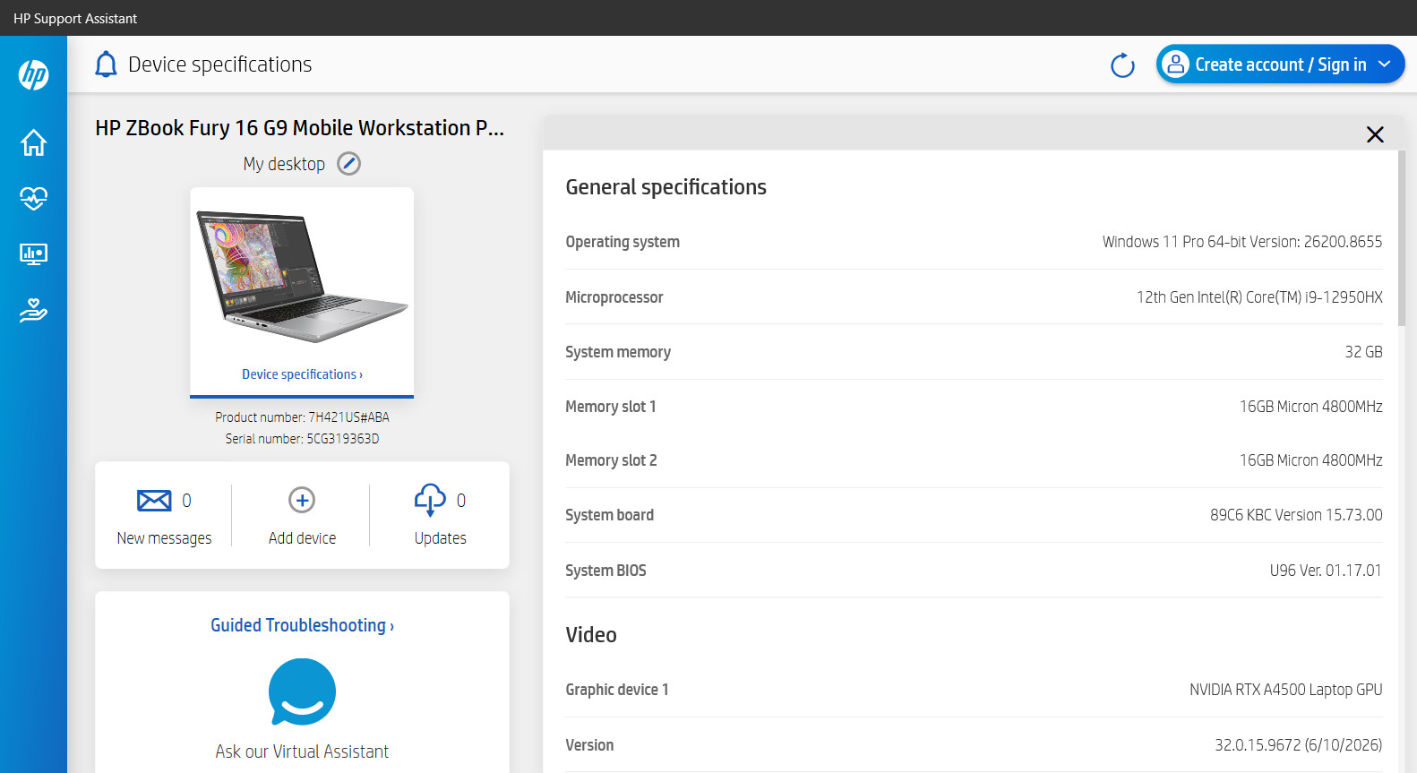Viewport: 1417px width, 773px height.
Task: Click the System BIOS label
Action: coord(605,571)
